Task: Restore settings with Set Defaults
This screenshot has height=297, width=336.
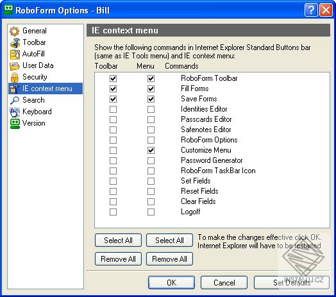Action: tap(292, 283)
